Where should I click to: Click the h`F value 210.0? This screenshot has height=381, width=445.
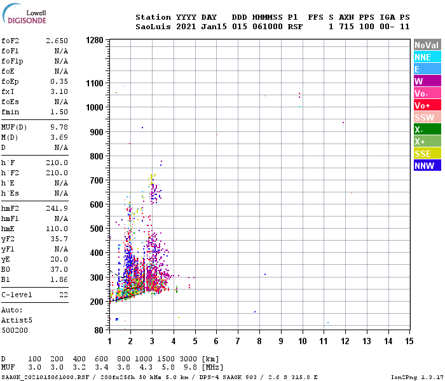(57, 163)
